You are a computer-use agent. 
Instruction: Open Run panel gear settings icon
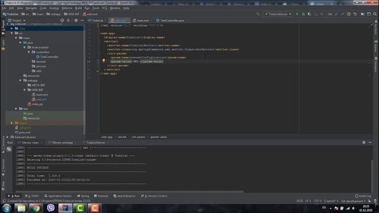(364, 143)
